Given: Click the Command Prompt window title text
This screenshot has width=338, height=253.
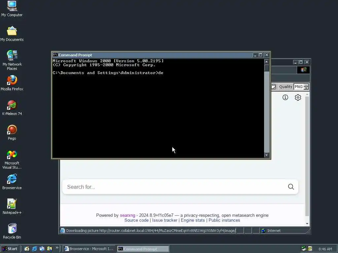Looking at the screenshot, I should point(75,55).
